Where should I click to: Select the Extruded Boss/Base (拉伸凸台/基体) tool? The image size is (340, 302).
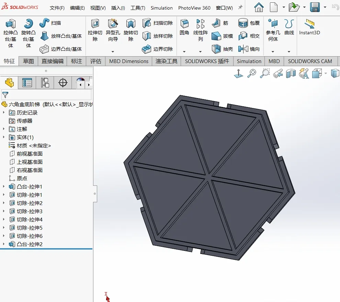tap(10, 33)
